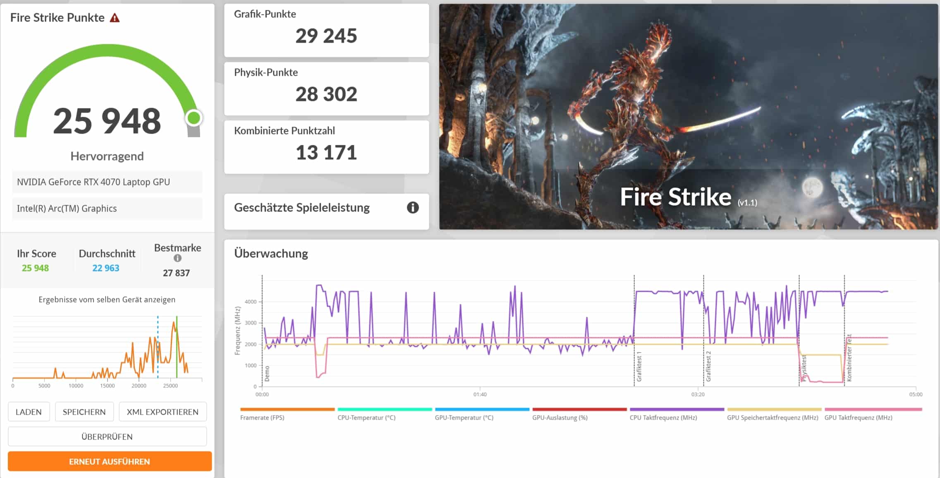Toggle GPU-Auslastung (%) legend entry
Viewport: 940px width, 478px height.
click(560, 418)
